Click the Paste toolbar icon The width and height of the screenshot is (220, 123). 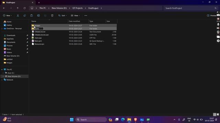(32, 16)
